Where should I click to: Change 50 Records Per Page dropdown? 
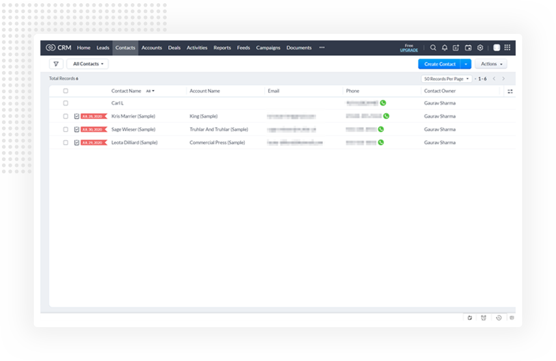tap(447, 79)
